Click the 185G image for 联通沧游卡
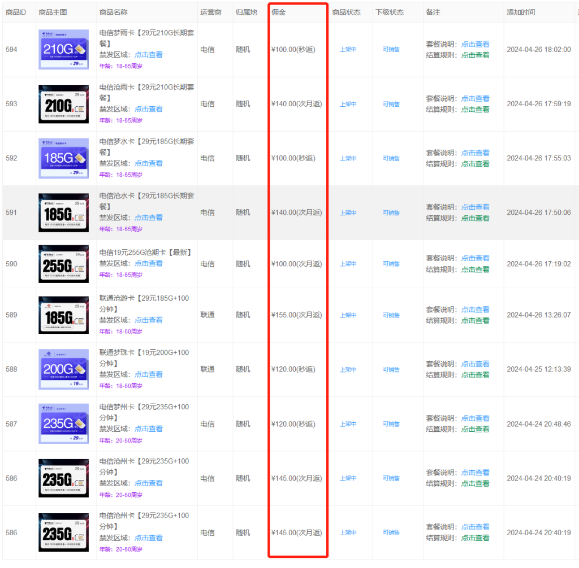This screenshot has width=579, height=568. 63,315
